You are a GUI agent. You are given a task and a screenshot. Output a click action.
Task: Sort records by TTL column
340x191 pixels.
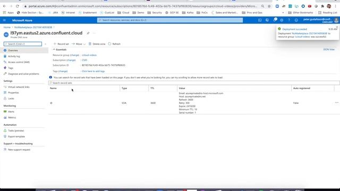[152, 89]
